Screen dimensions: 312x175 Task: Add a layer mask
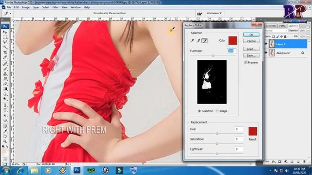pyautogui.click(x=280, y=162)
